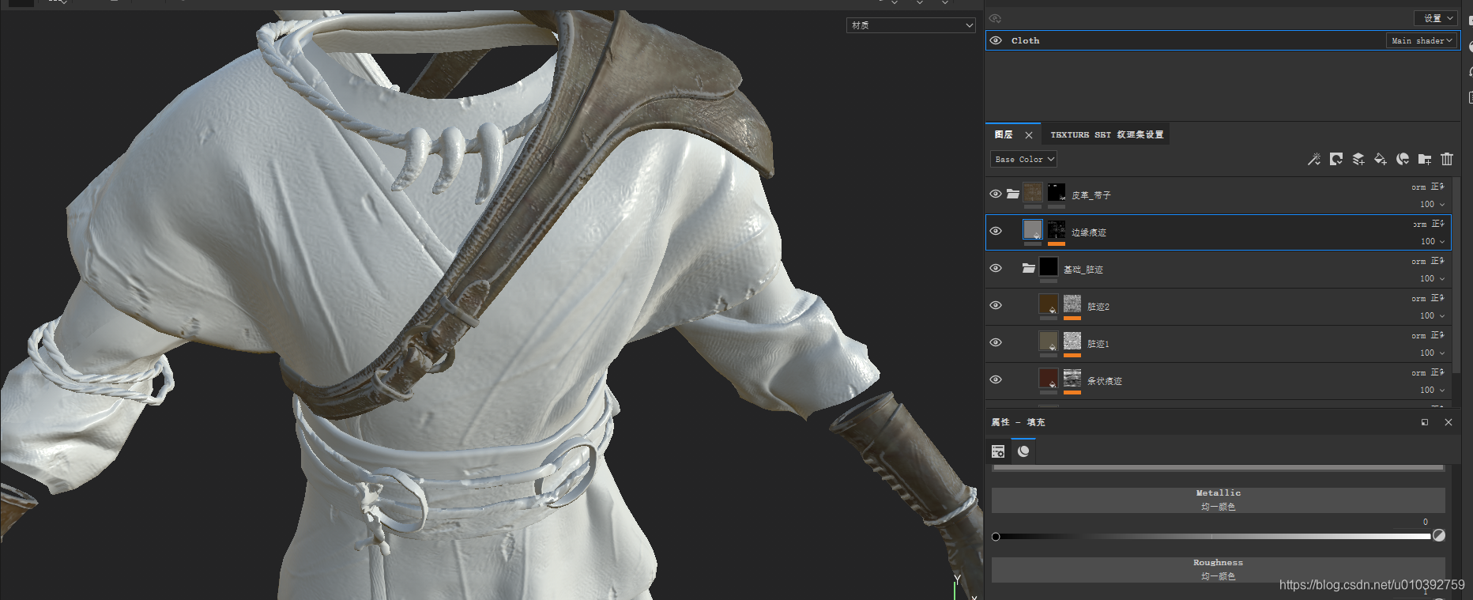Viewport: 1473px width, 600px height.
Task: Hide the 脏迹2 layer
Action: (996, 305)
